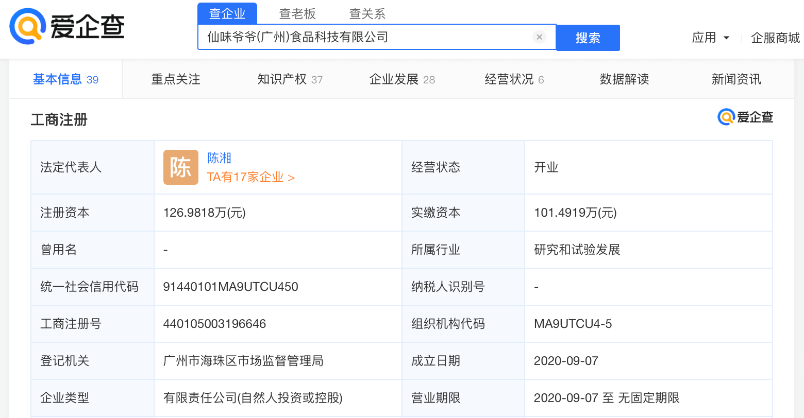
Task: Select the company type 有限责任公司(自然人投资或控股)
Action: pyautogui.click(x=253, y=398)
